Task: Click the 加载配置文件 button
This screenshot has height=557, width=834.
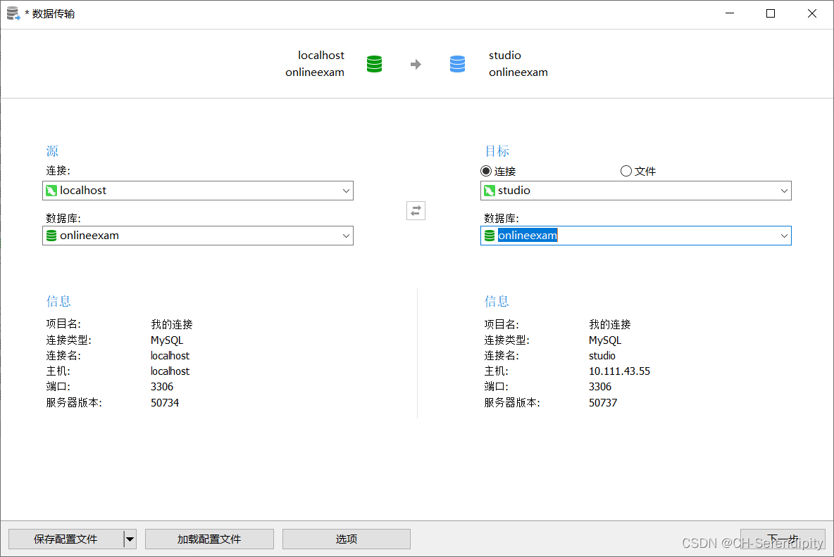Action: point(209,539)
